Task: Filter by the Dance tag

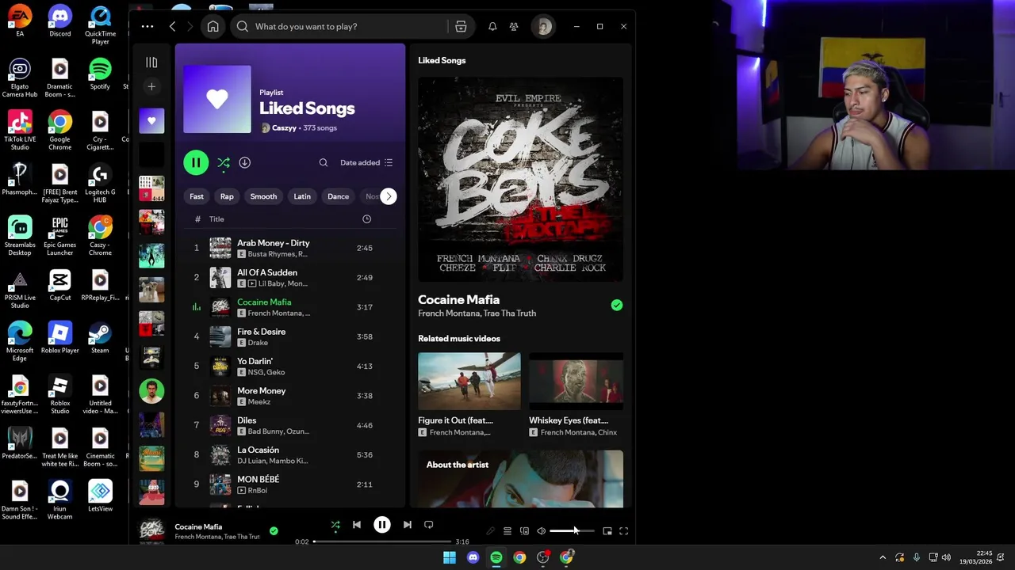Action: (338, 196)
